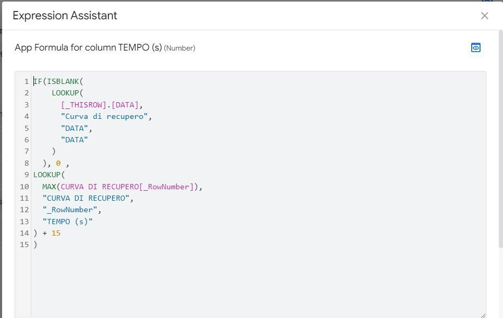503x318 pixels.
Task: Click LOOKUP( on line 9
Action: point(49,175)
